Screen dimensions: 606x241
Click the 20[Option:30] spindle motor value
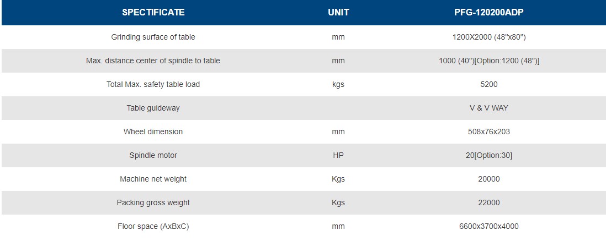(x=489, y=156)
